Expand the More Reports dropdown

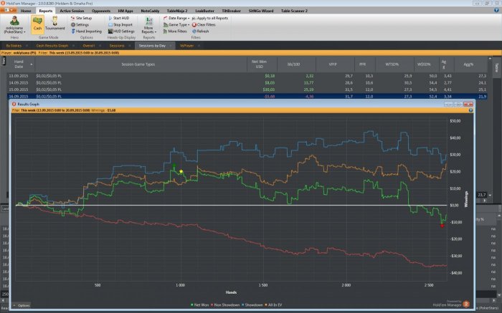148,29
